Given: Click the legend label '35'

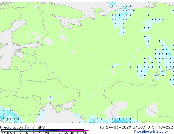Looking at the screenshot, I should tap(66, 133).
